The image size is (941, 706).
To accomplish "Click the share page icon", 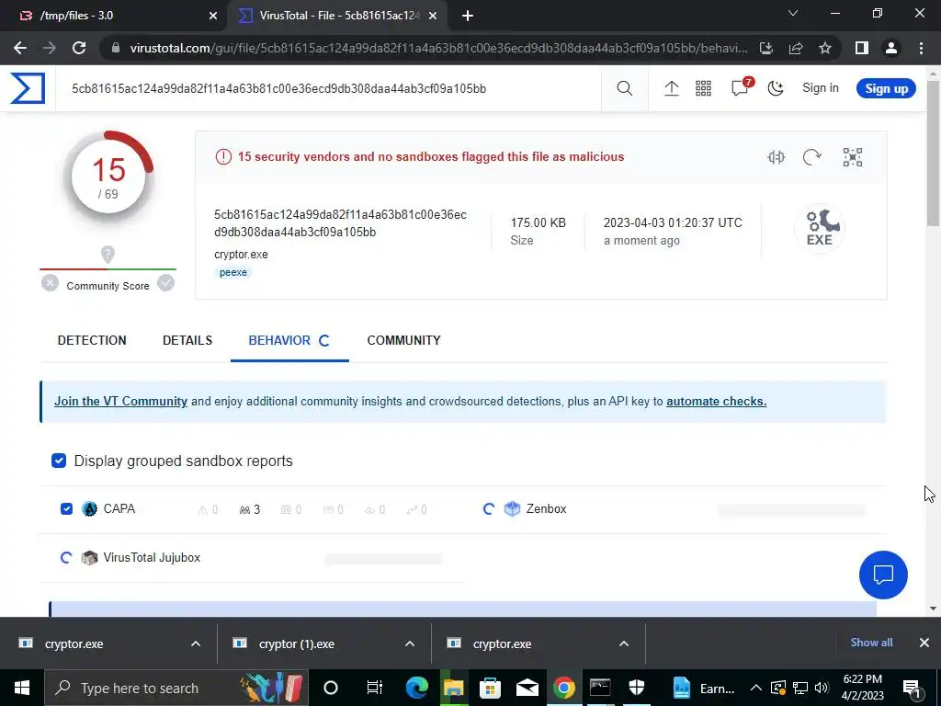I will coord(796,48).
